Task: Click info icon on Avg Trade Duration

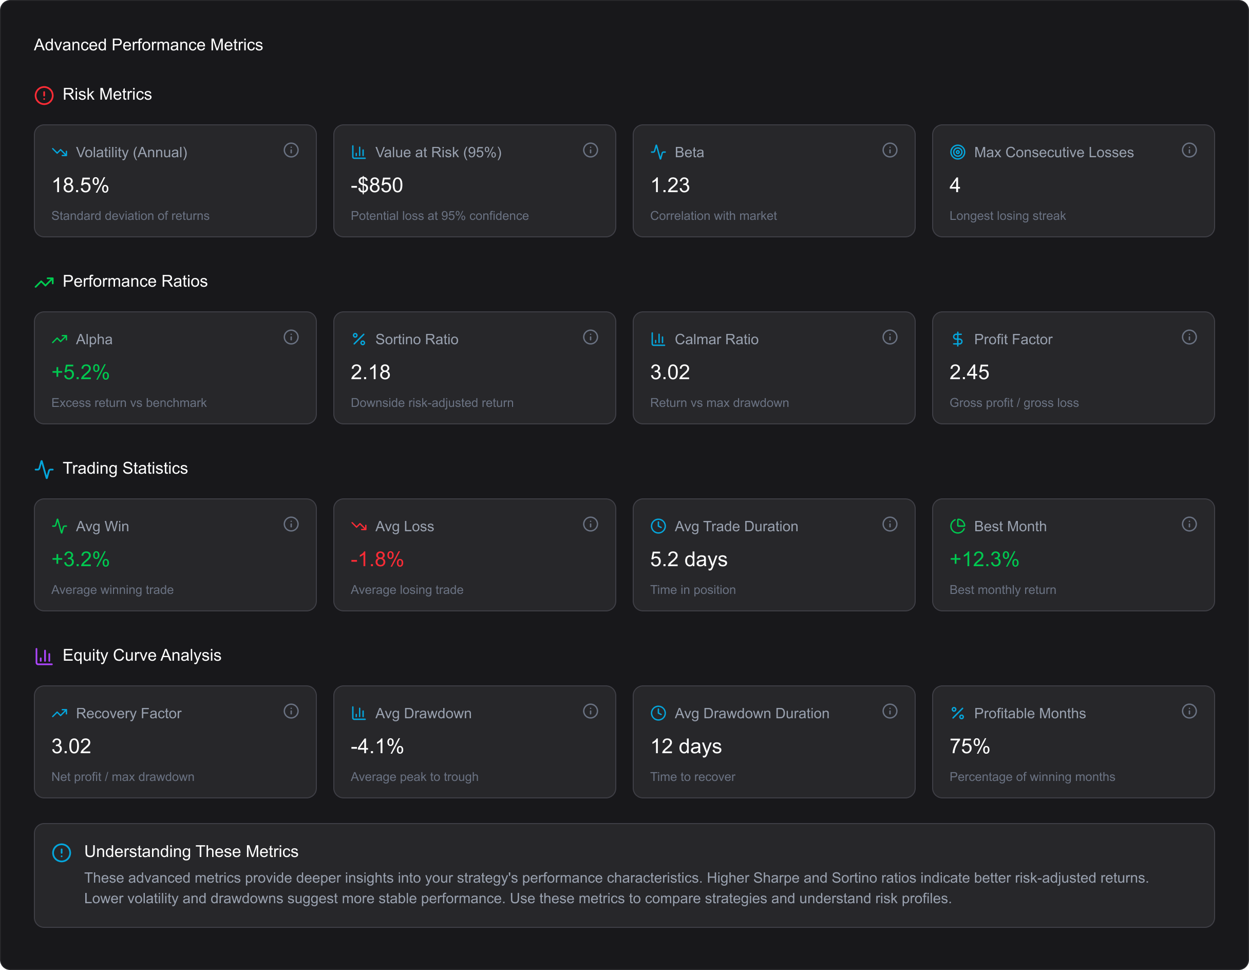Action: click(x=890, y=524)
